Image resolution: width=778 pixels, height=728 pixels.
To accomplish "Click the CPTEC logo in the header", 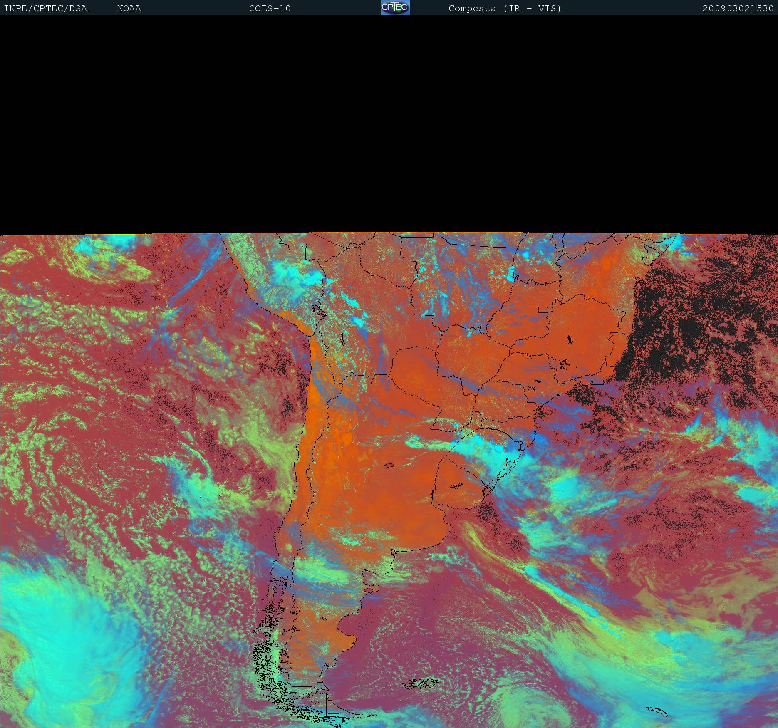I will [395, 7].
